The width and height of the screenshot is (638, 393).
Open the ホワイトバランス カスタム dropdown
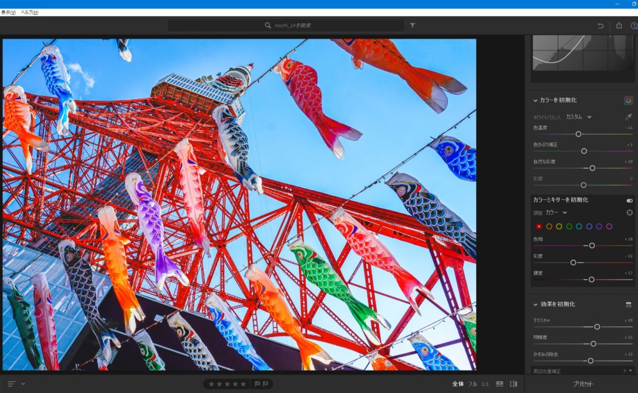pos(579,116)
